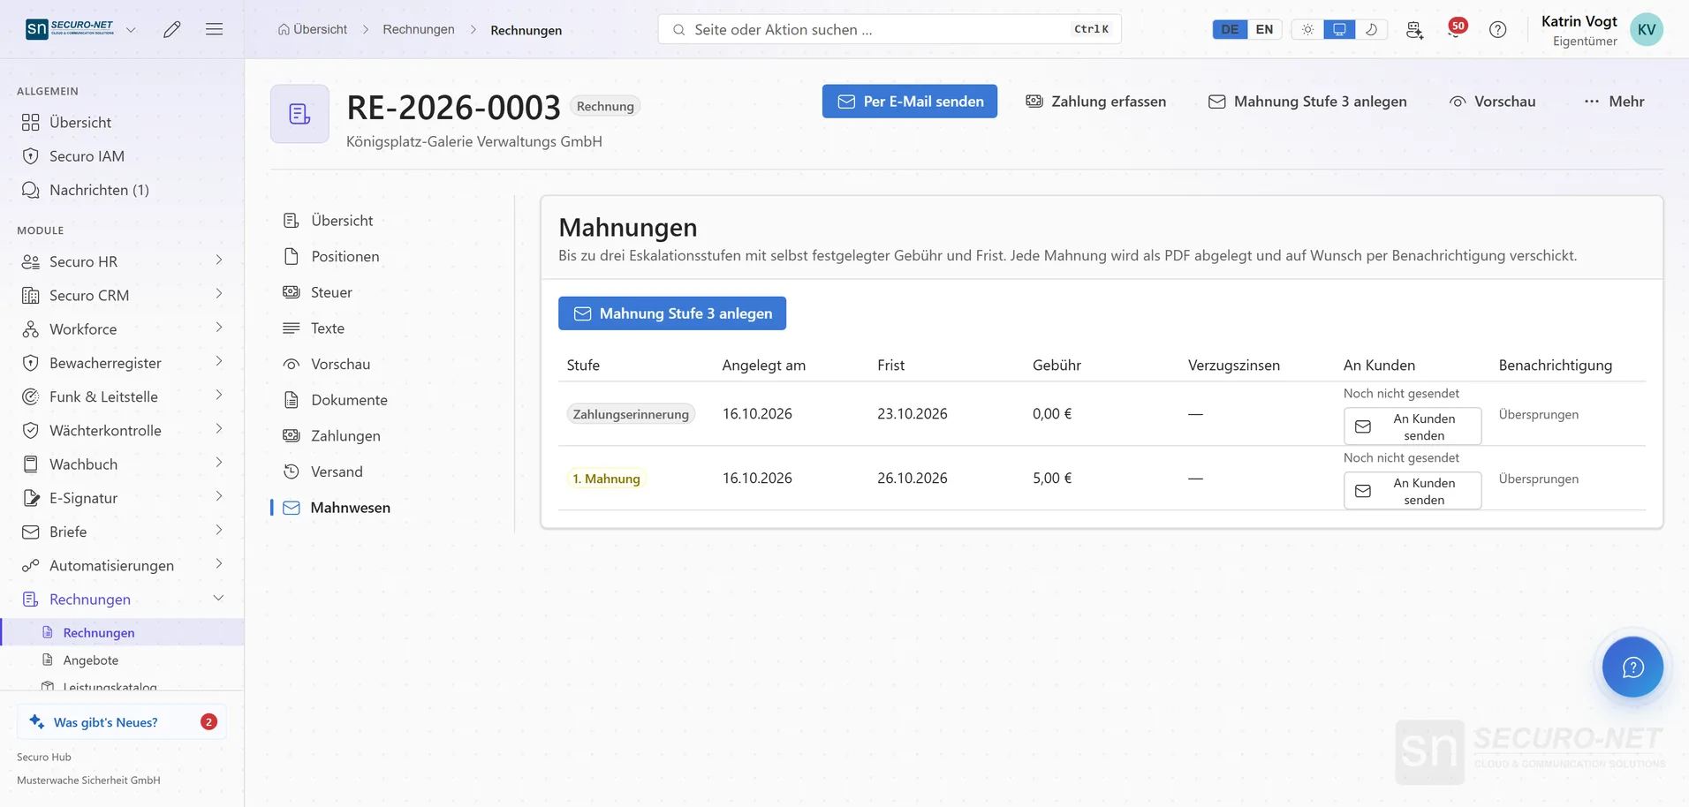Open notifications bell with badge 50
1689x807 pixels.
tap(1456, 28)
